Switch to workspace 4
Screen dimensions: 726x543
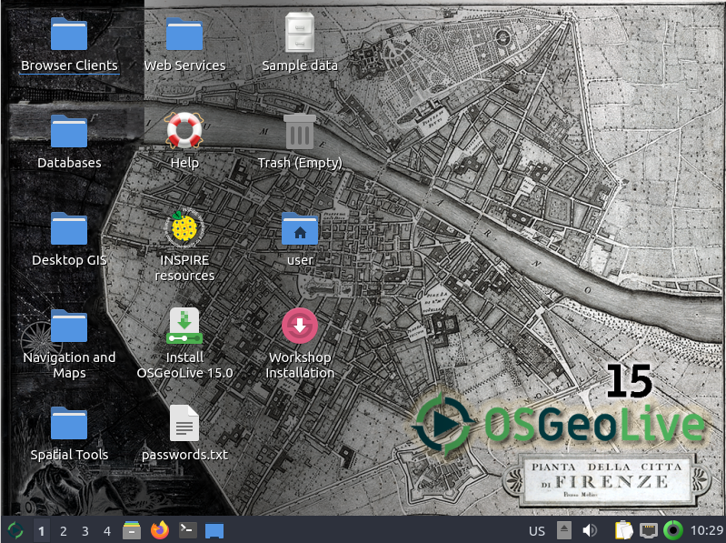point(107,531)
